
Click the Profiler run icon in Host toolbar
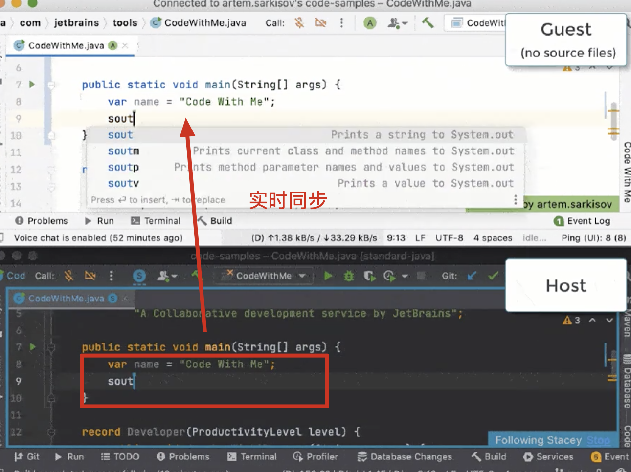coord(389,276)
